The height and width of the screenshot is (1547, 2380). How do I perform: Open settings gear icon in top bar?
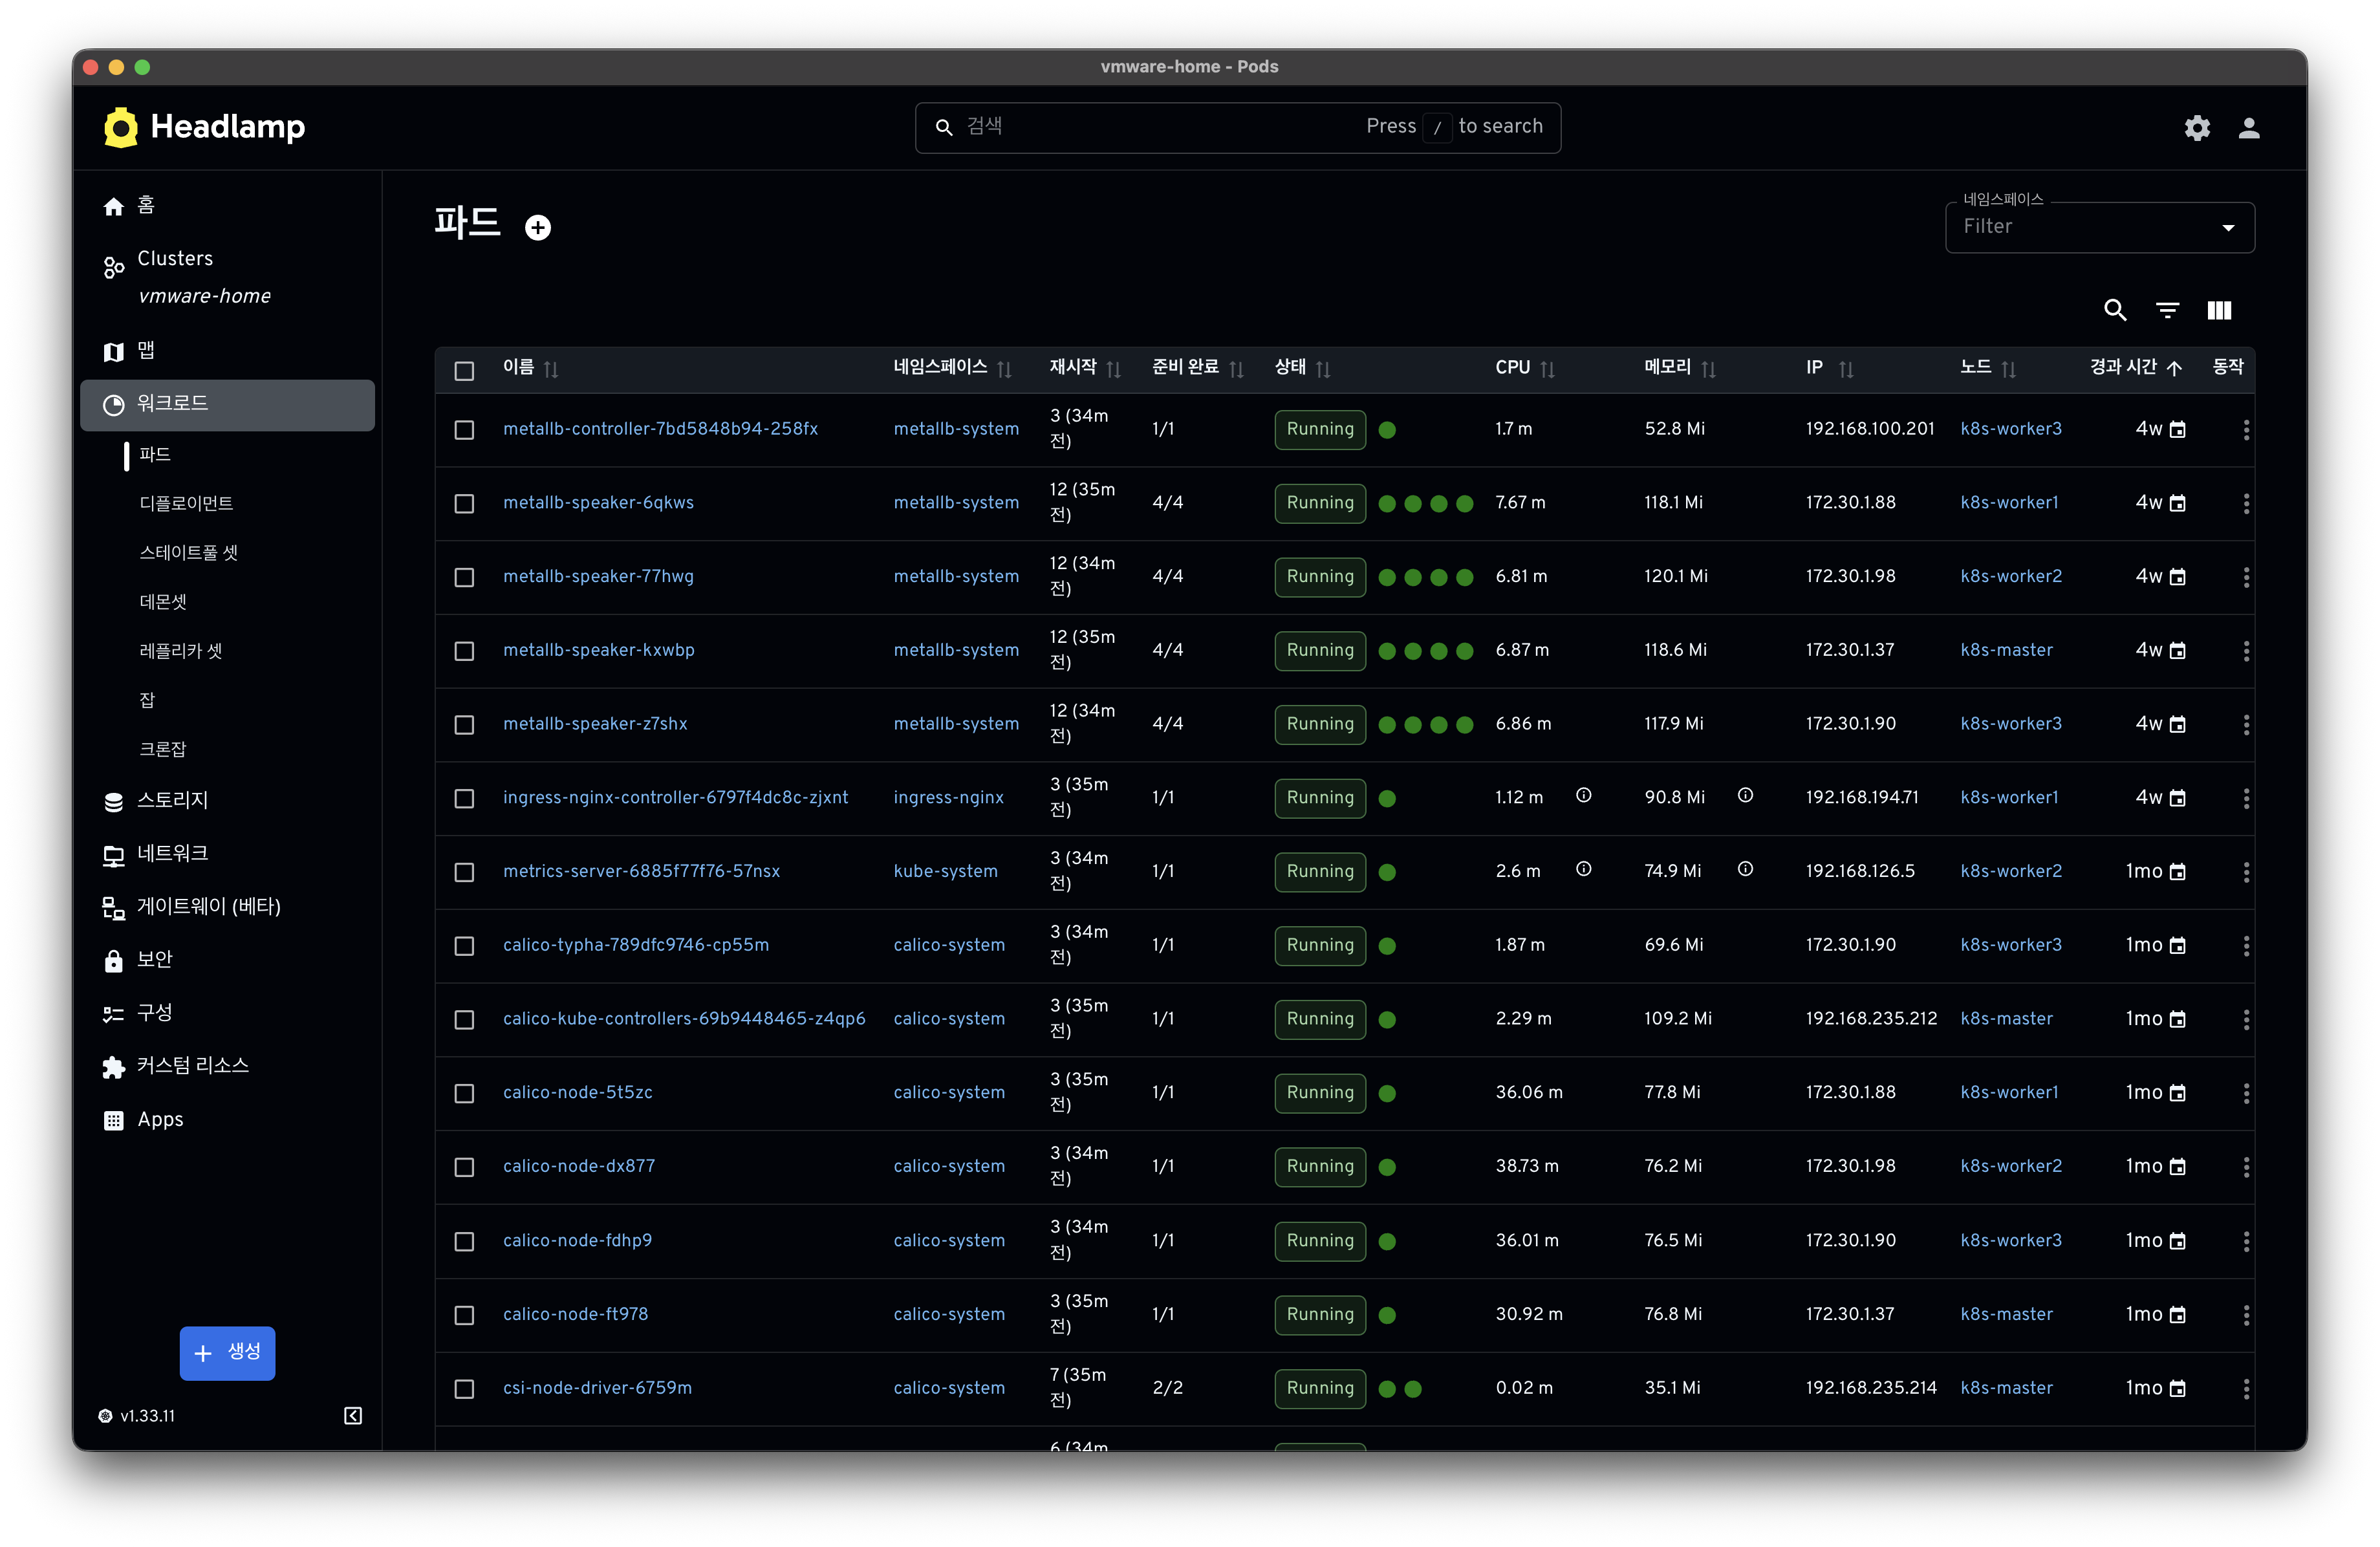(2196, 128)
